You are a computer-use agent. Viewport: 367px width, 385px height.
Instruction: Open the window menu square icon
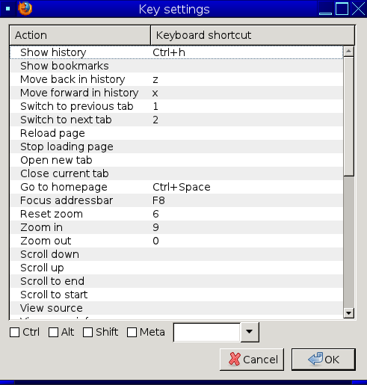pyautogui.click(x=8, y=9)
